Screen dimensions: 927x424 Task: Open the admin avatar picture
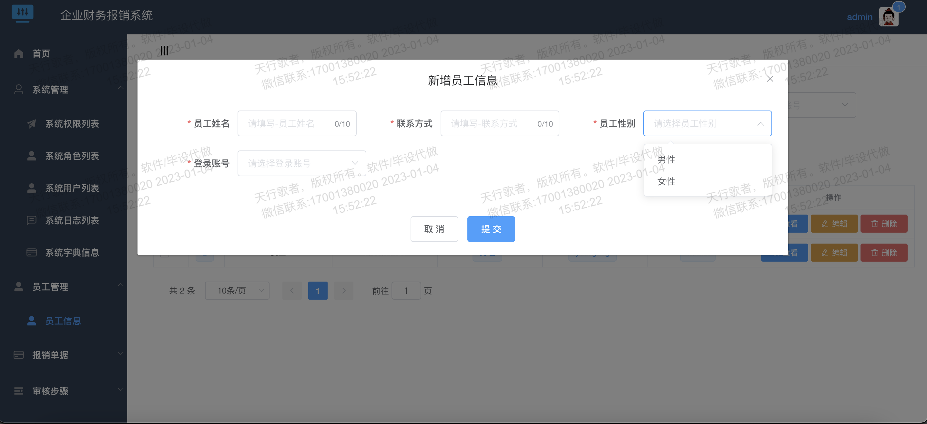pyautogui.click(x=889, y=17)
